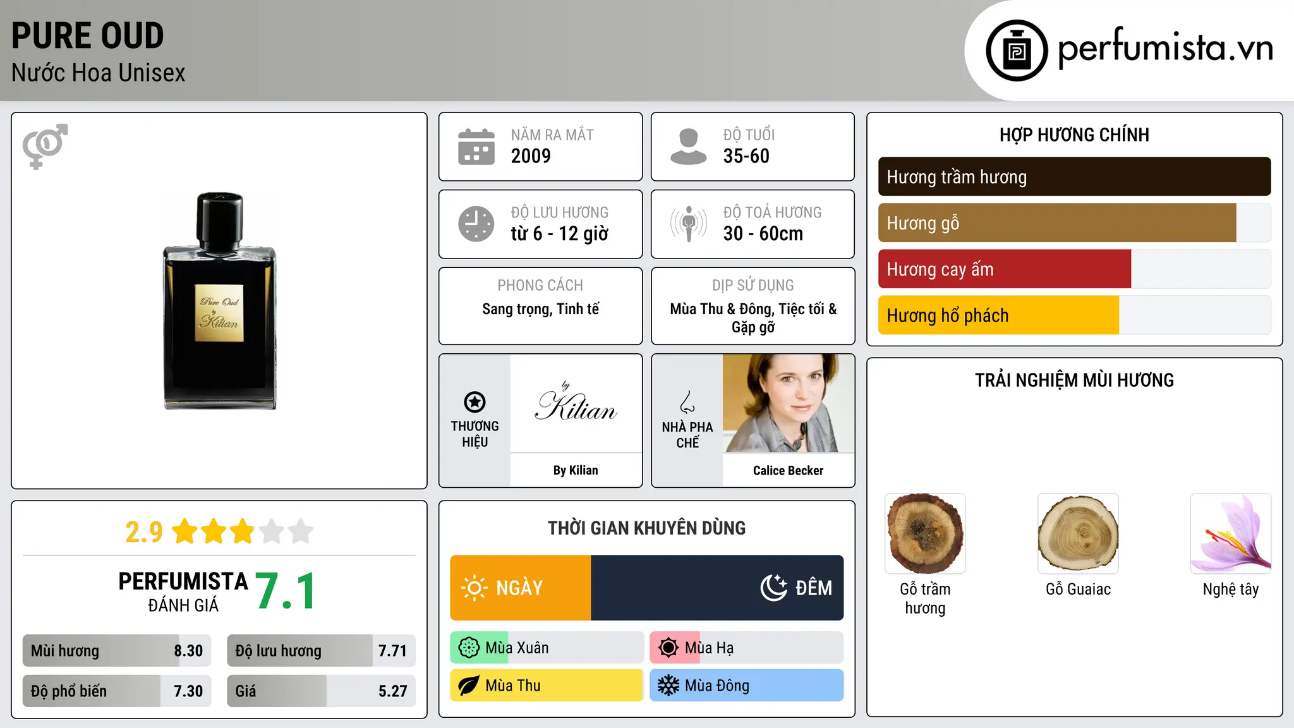Click the Giá score 5.27
Viewport: 1294px width, 728px height.
(x=392, y=691)
